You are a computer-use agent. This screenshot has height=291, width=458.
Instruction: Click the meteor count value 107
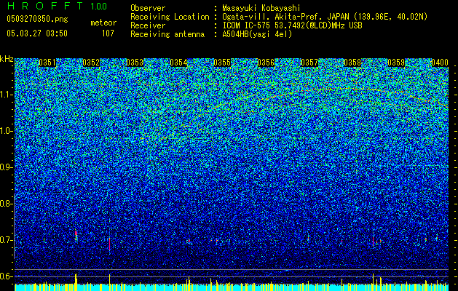[108, 33]
